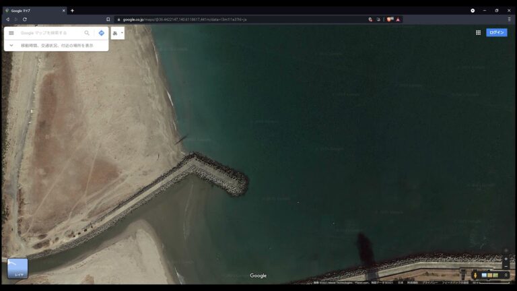517x291 pixels.
Task: Expand the imagery options panel arrows
Action: [x=506, y=275]
